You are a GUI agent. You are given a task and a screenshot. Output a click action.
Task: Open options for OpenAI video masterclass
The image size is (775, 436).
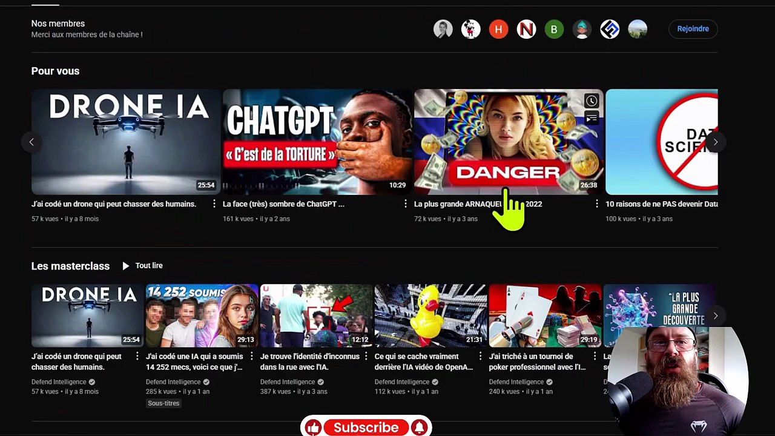point(481,357)
